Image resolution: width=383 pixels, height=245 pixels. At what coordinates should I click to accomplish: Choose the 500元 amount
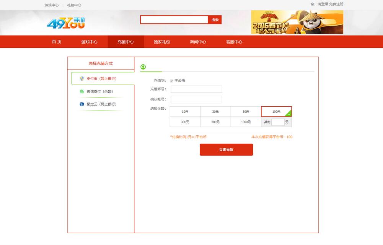click(215, 122)
